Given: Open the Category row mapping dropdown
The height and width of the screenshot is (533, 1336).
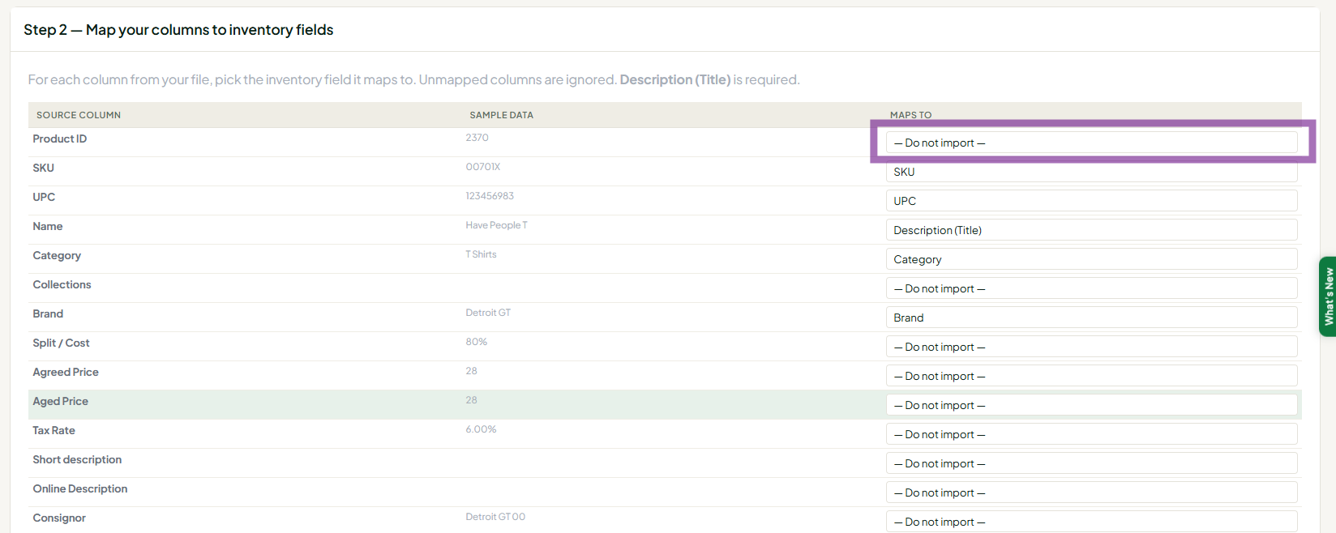Looking at the screenshot, I should coord(1091,259).
